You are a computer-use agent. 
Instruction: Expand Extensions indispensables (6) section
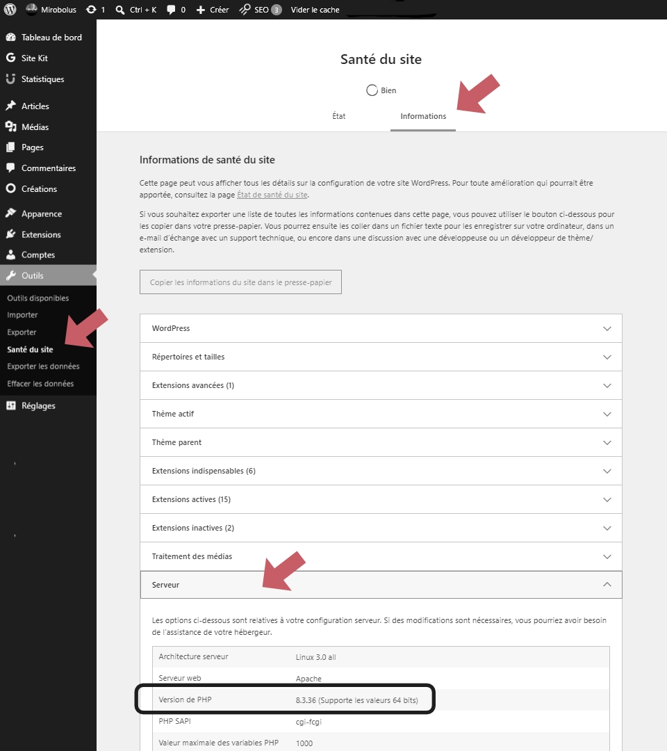pos(381,471)
